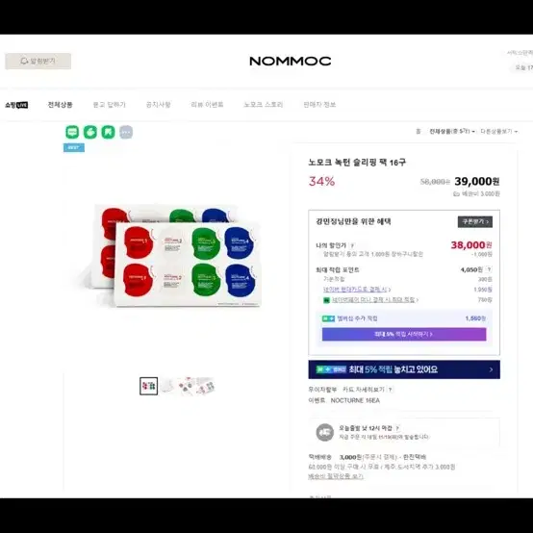Click the question mark beside 나의 할인가
Screen dimensions: 533x533
tap(352, 245)
